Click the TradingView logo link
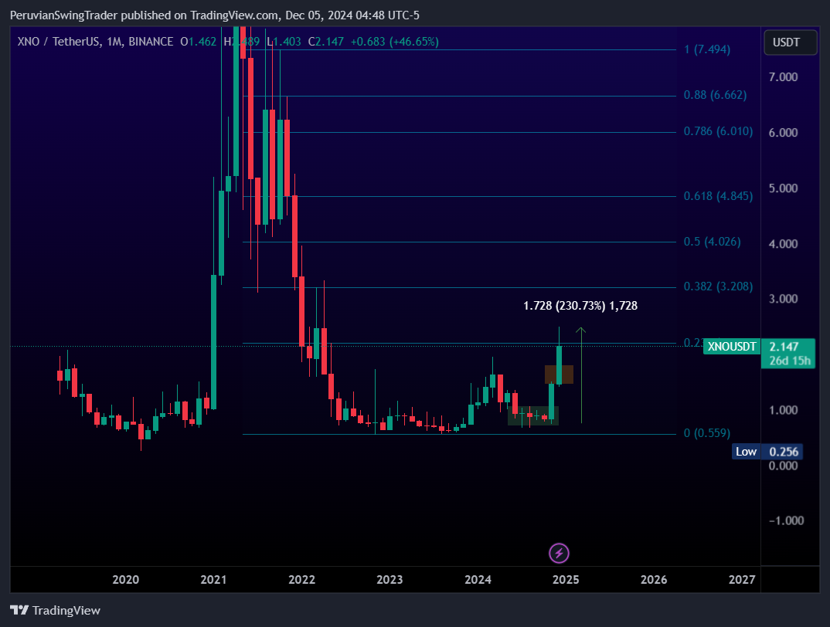Viewport: 830px width, 627px height. coord(56,610)
